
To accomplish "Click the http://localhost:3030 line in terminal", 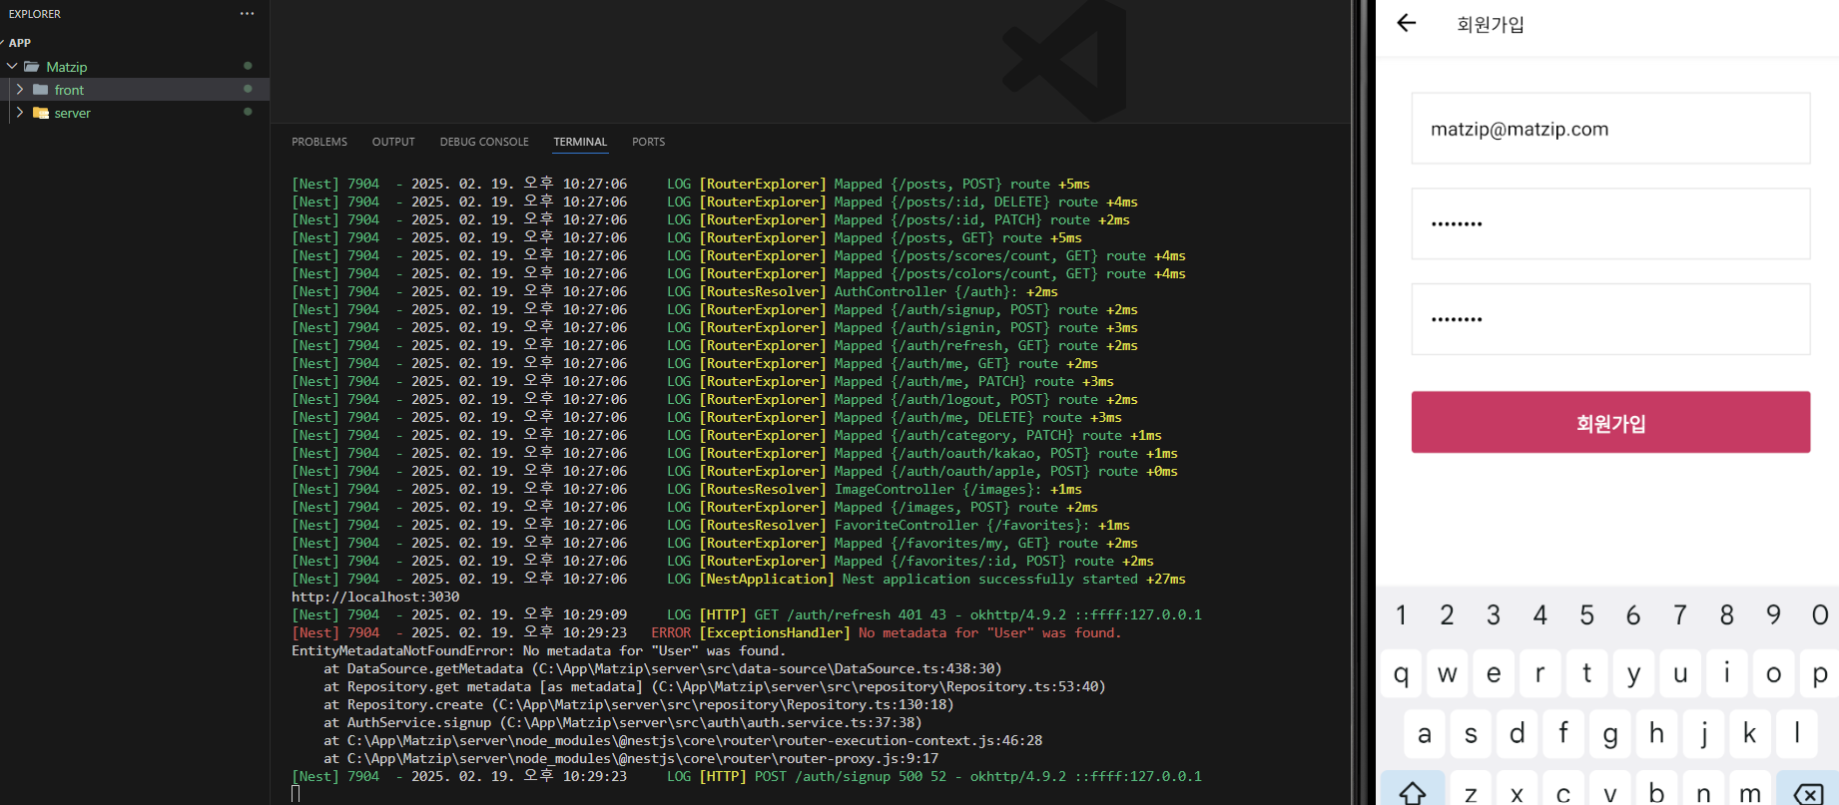I will pos(375,597).
